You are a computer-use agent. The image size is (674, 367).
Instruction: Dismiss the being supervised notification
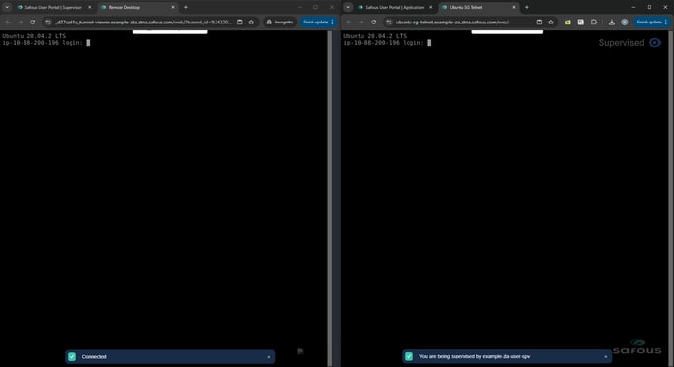pos(606,356)
